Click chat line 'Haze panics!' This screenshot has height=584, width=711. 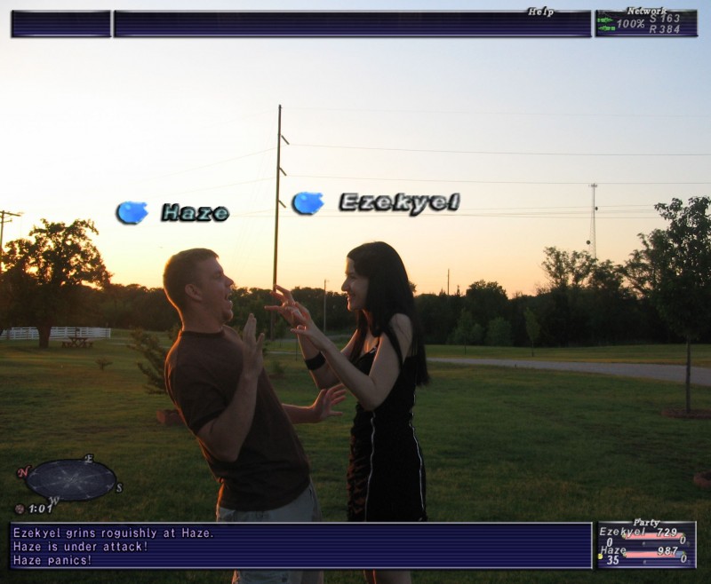[52, 560]
